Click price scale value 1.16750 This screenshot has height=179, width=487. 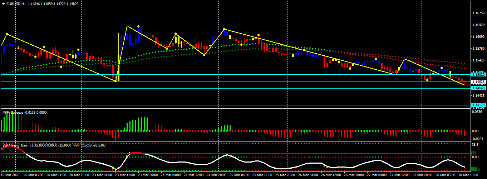478,13
